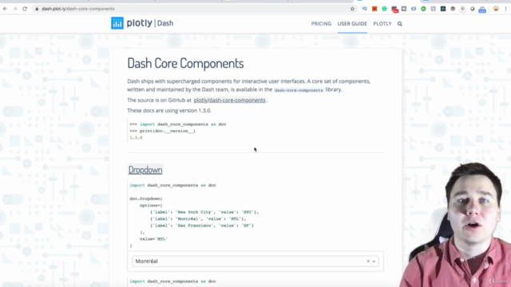Open the USER GUIDE tab
This screenshot has width=511, height=287.
click(x=352, y=24)
